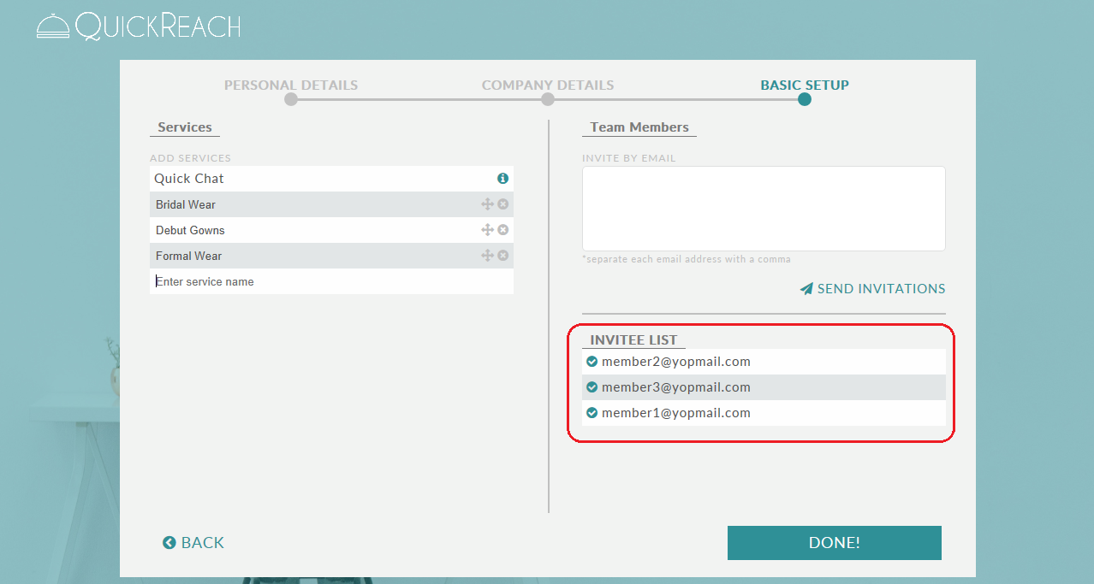Screen dimensions: 1094x584
Task: Click invitee member3@yopmail.com
Action: coord(676,387)
